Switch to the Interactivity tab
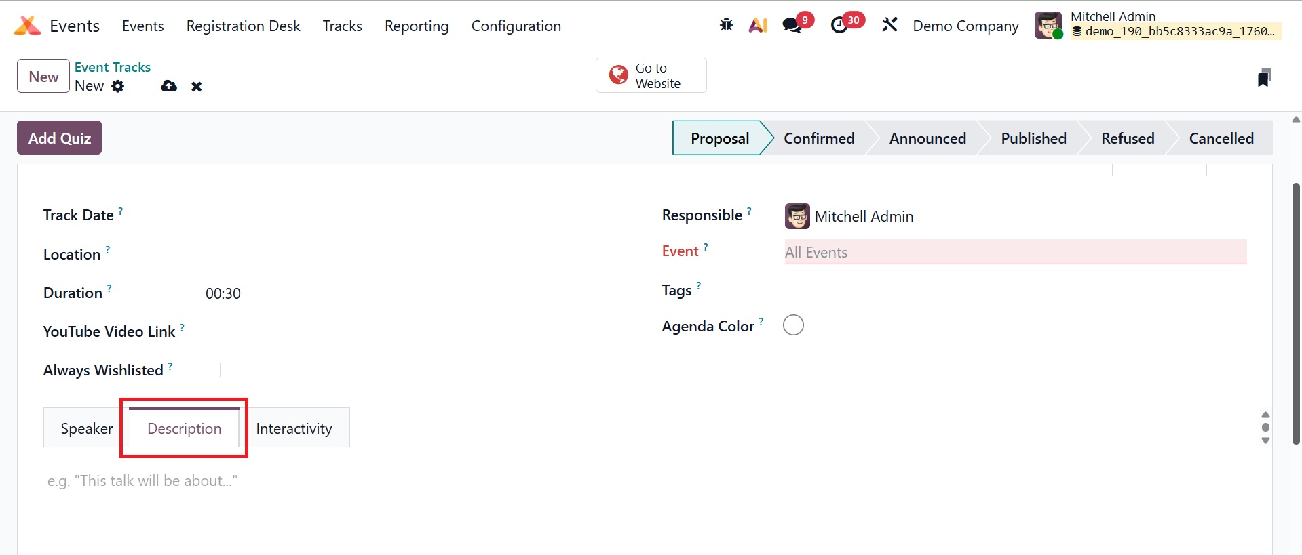 point(294,428)
